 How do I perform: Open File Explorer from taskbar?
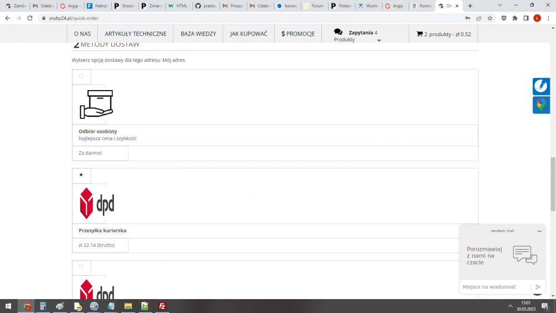128,306
